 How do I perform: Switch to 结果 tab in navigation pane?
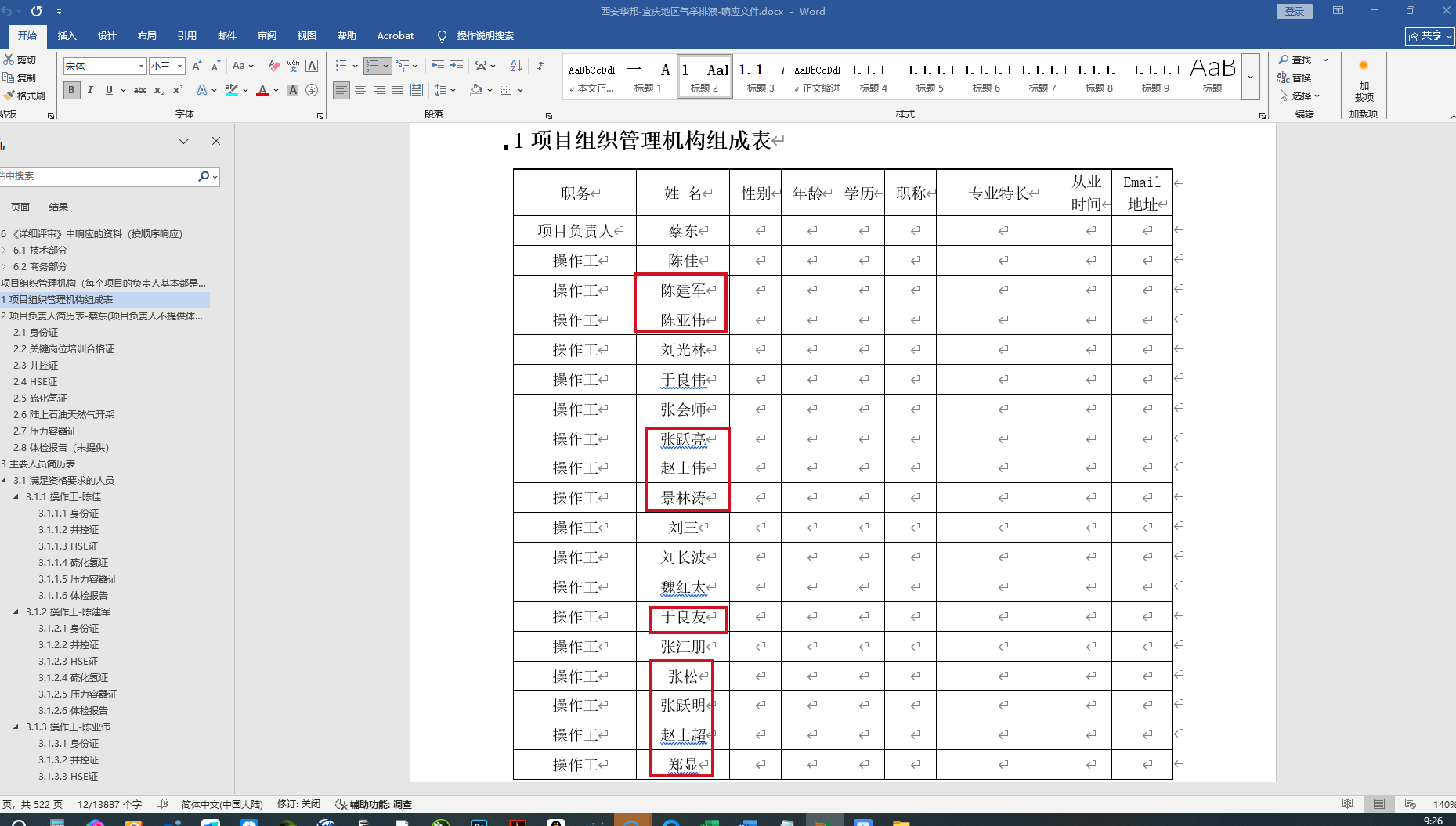[x=59, y=207]
